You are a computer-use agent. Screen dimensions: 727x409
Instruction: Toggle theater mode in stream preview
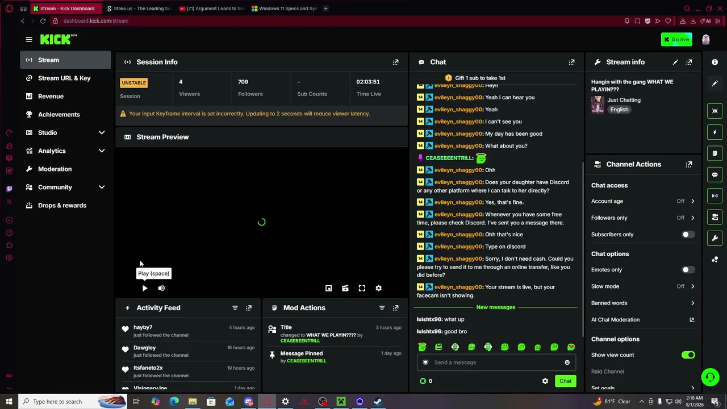(345, 288)
